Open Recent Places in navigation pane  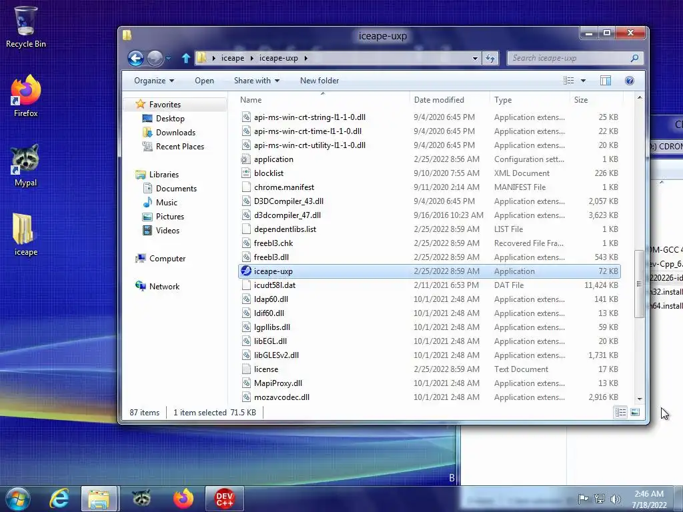(180, 146)
